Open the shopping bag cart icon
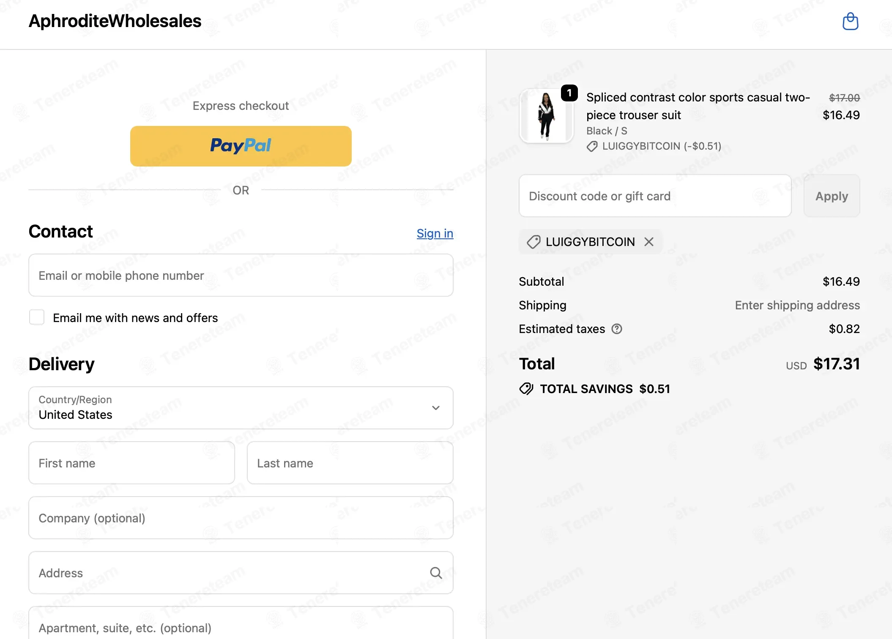Viewport: 892px width, 639px height. click(x=850, y=21)
